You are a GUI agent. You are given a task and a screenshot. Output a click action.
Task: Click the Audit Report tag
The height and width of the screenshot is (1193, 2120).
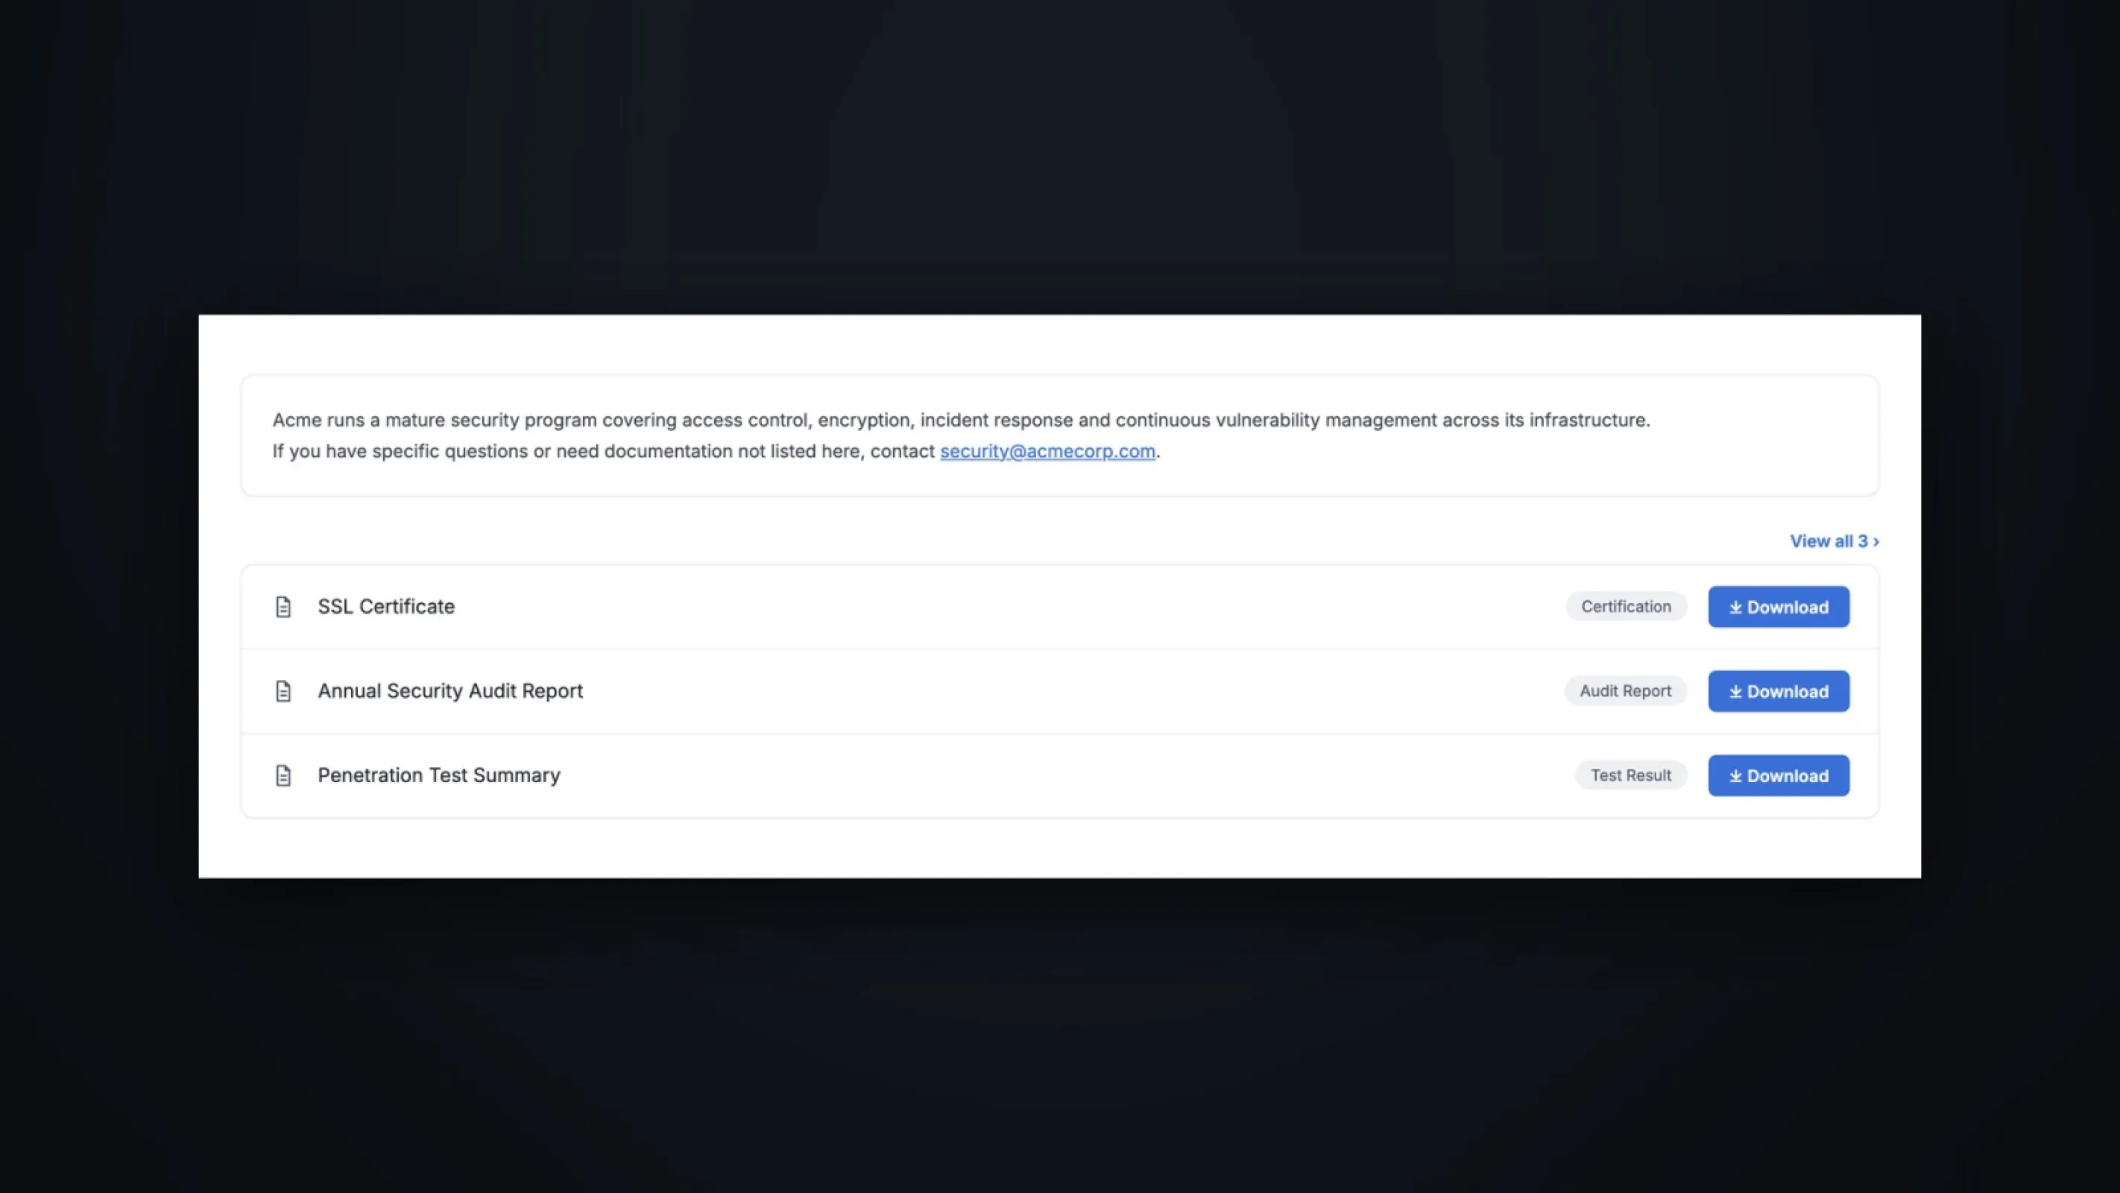click(x=1625, y=690)
